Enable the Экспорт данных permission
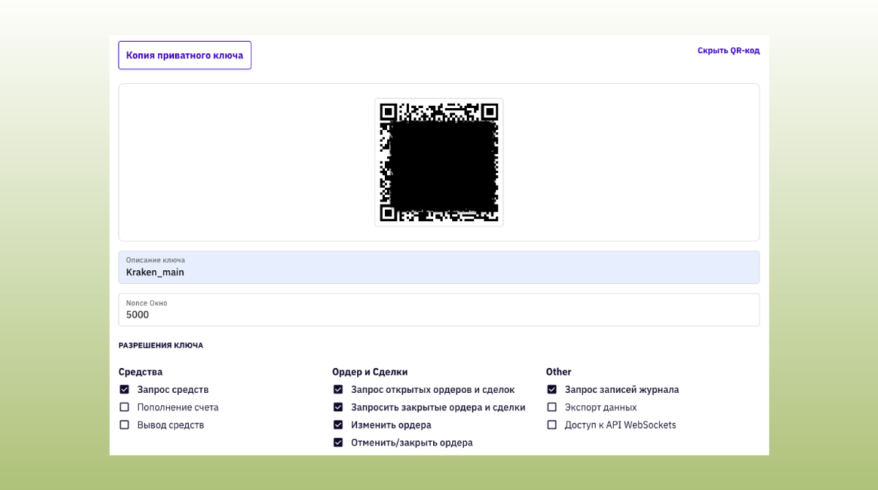The height and width of the screenshot is (490, 878). tap(552, 407)
